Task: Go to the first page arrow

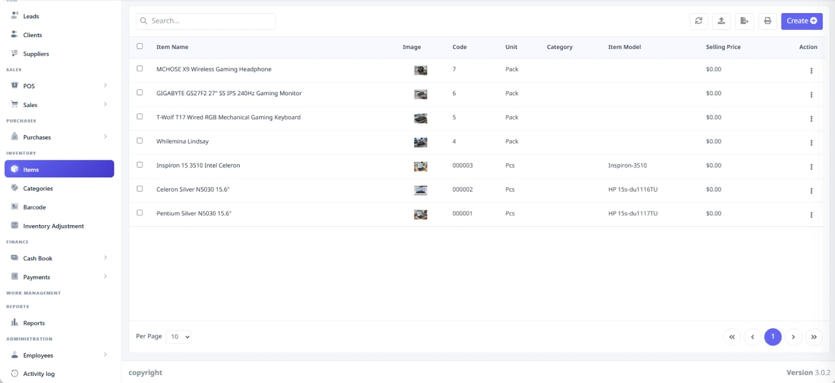Action: 732,337
